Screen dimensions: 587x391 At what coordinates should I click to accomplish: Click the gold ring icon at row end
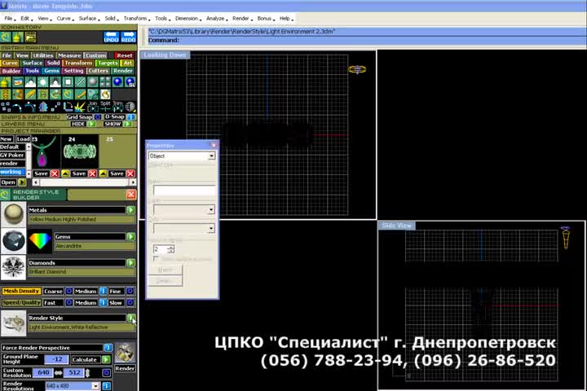point(105,94)
